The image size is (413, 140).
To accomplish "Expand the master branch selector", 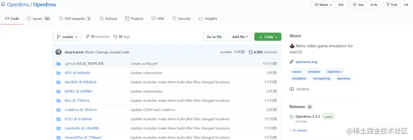I will (67, 37).
